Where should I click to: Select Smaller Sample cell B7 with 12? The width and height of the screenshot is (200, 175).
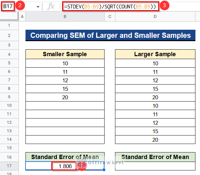pyautogui.click(x=65, y=80)
